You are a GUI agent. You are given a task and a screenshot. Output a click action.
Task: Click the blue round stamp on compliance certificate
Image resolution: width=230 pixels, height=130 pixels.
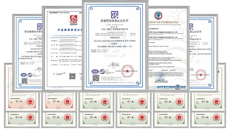pyautogui.click(x=160, y=76)
